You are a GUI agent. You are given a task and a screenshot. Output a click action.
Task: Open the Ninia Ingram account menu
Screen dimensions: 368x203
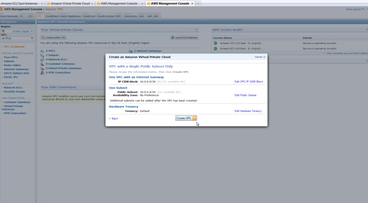tap(355, 10)
